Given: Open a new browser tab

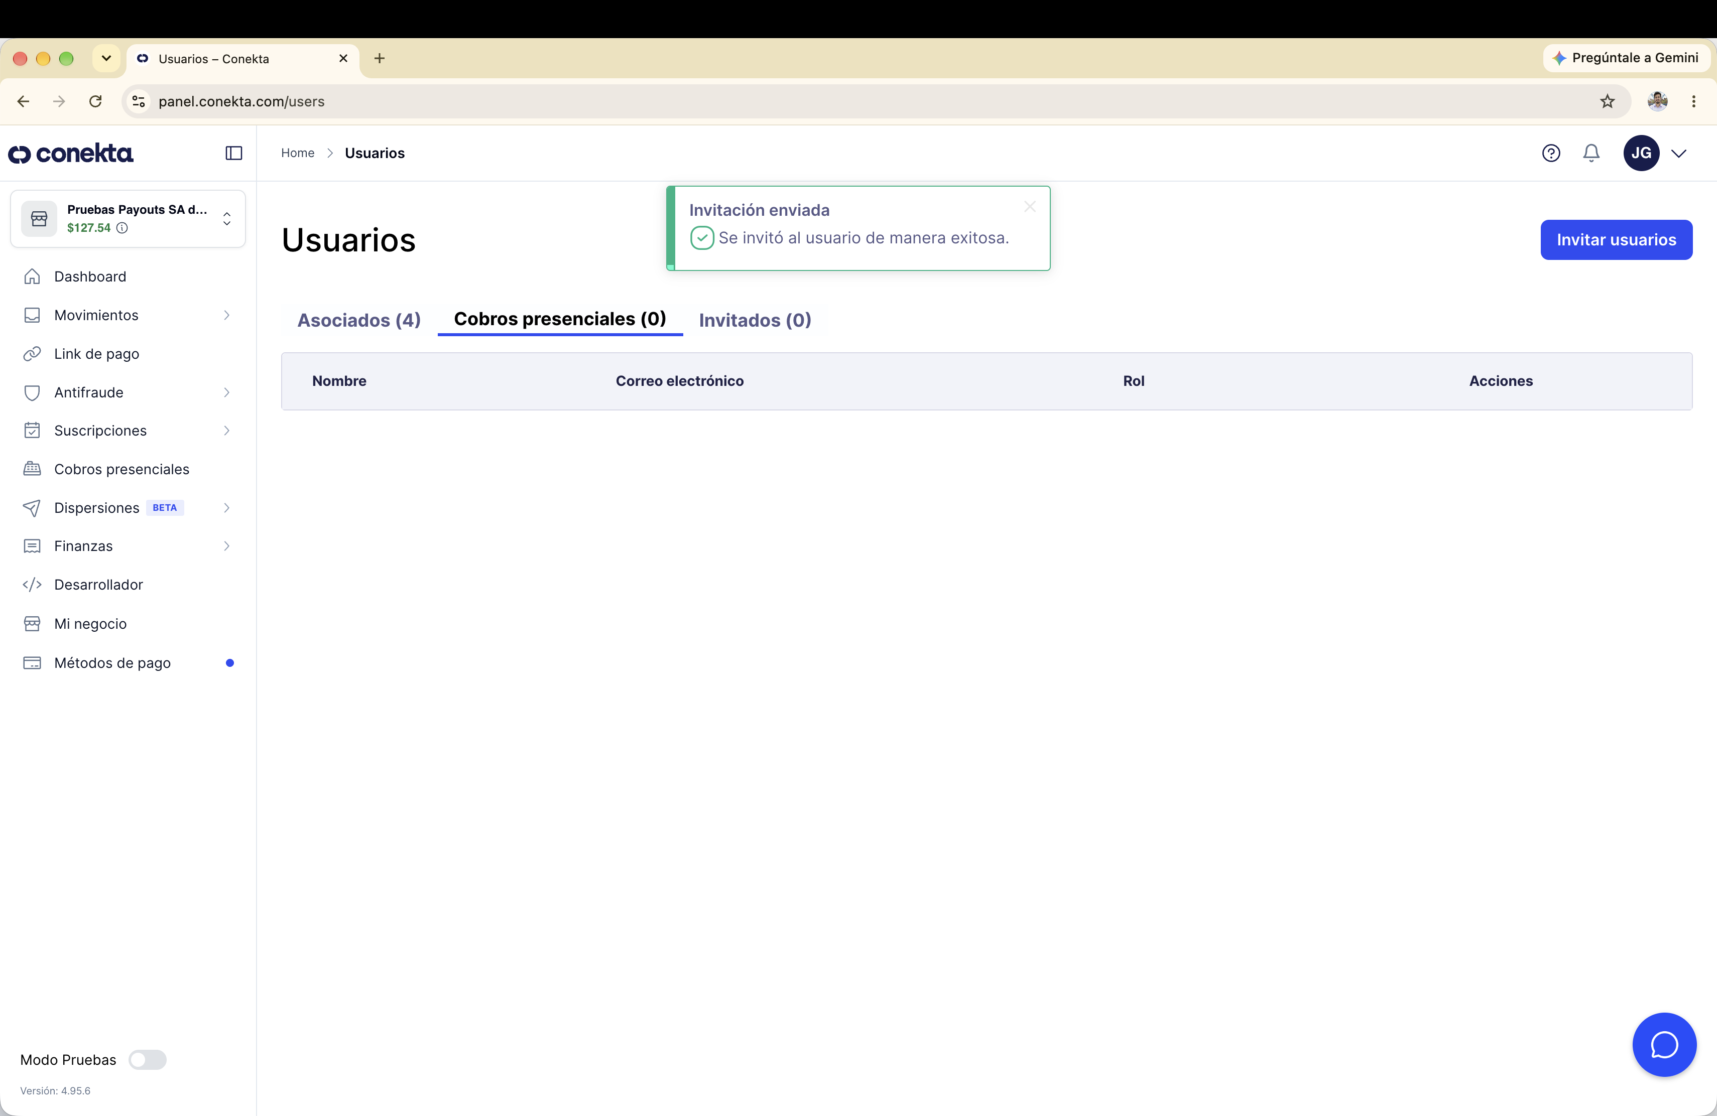Looking at the screenshot, I should pos(380,58).
